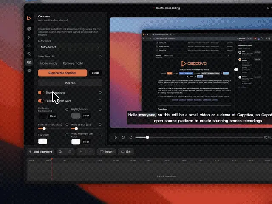Click the trash delete icon in the toolbar
Image resolution: width=272 pixels, height=204 pixels.
pos(70,152)
